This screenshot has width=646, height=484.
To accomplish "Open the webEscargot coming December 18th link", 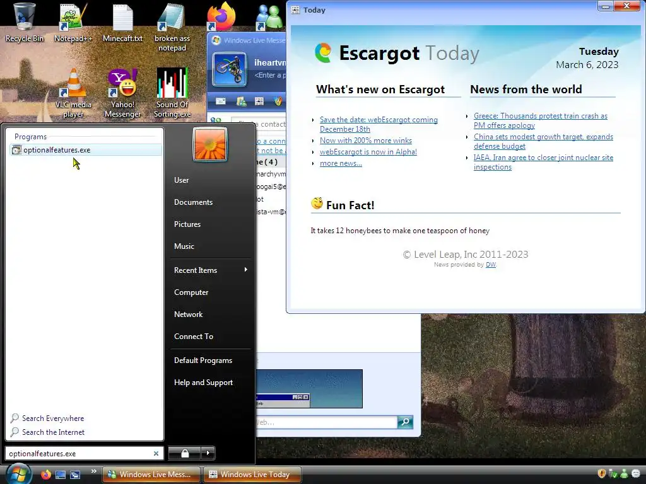I will point(379,124).
